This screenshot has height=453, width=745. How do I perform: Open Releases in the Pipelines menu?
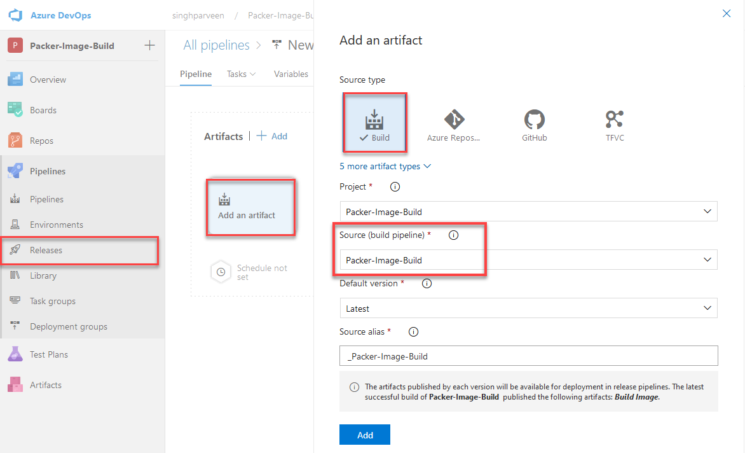(x=46, y=250)
